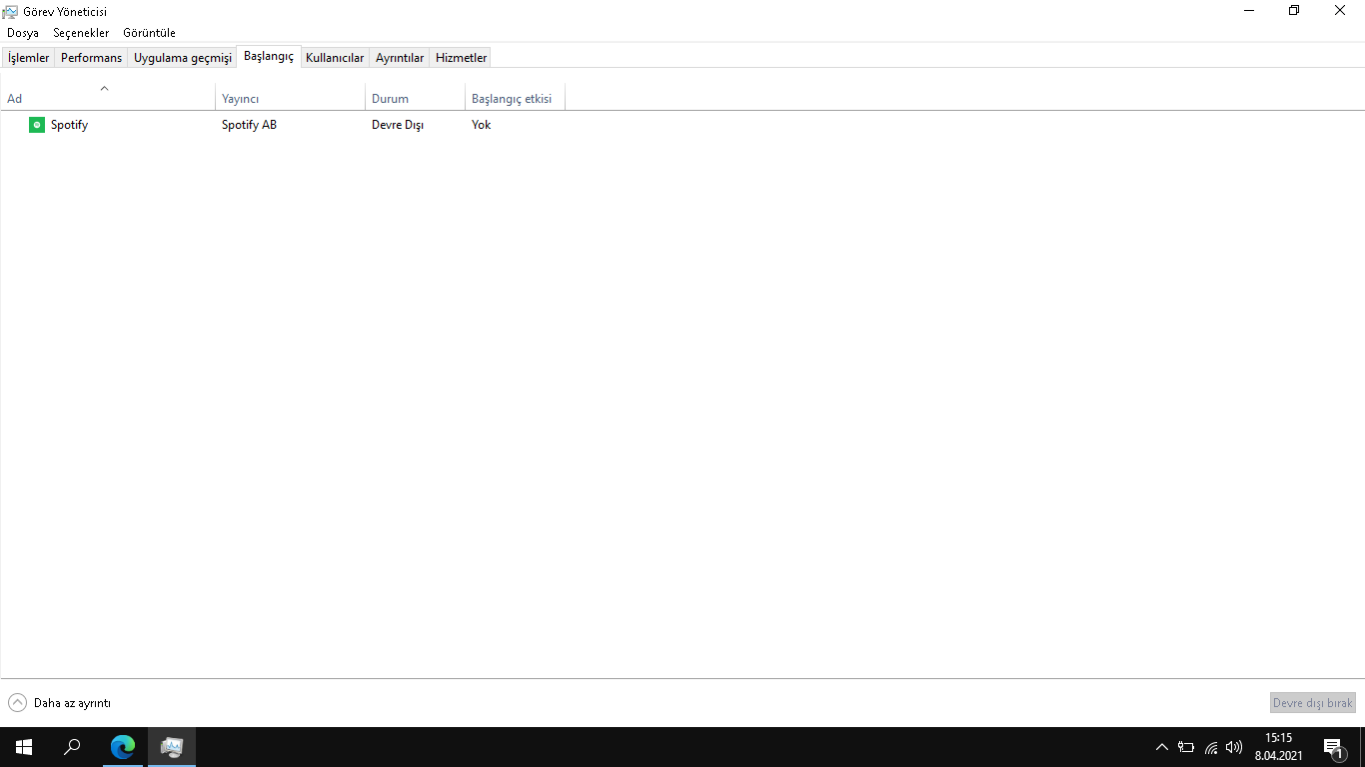
Task: Launch Microsoft Edge from the taskbar
Action: point(123,747)
